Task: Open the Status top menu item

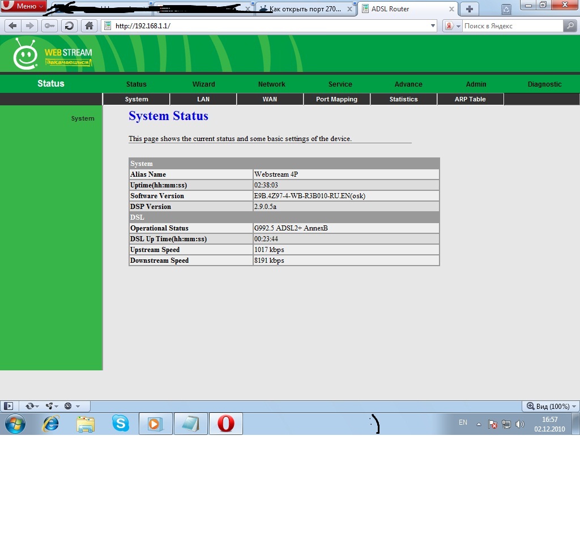Action: (136, 84)
